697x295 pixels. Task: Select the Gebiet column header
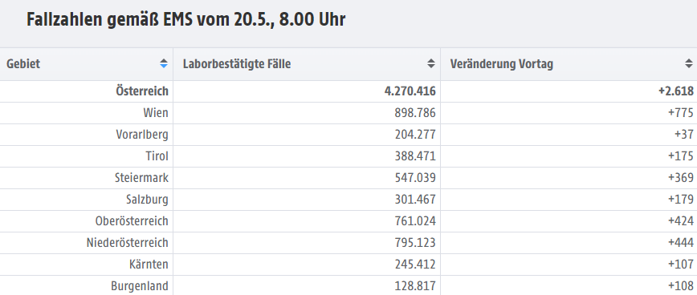[86, 64]
